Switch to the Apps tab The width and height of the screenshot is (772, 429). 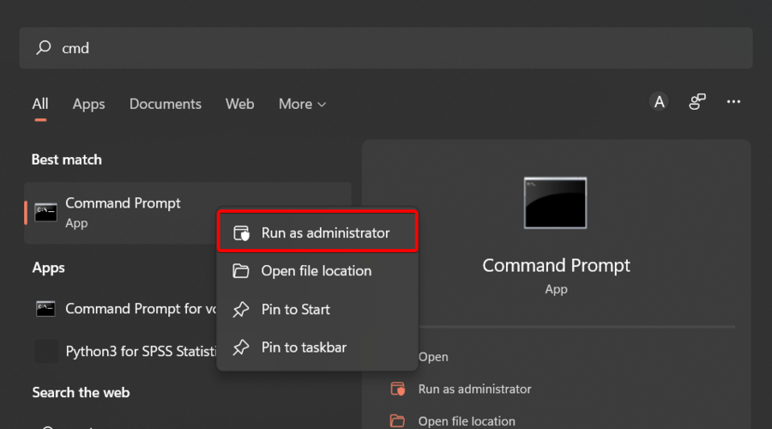coord(88,104)
